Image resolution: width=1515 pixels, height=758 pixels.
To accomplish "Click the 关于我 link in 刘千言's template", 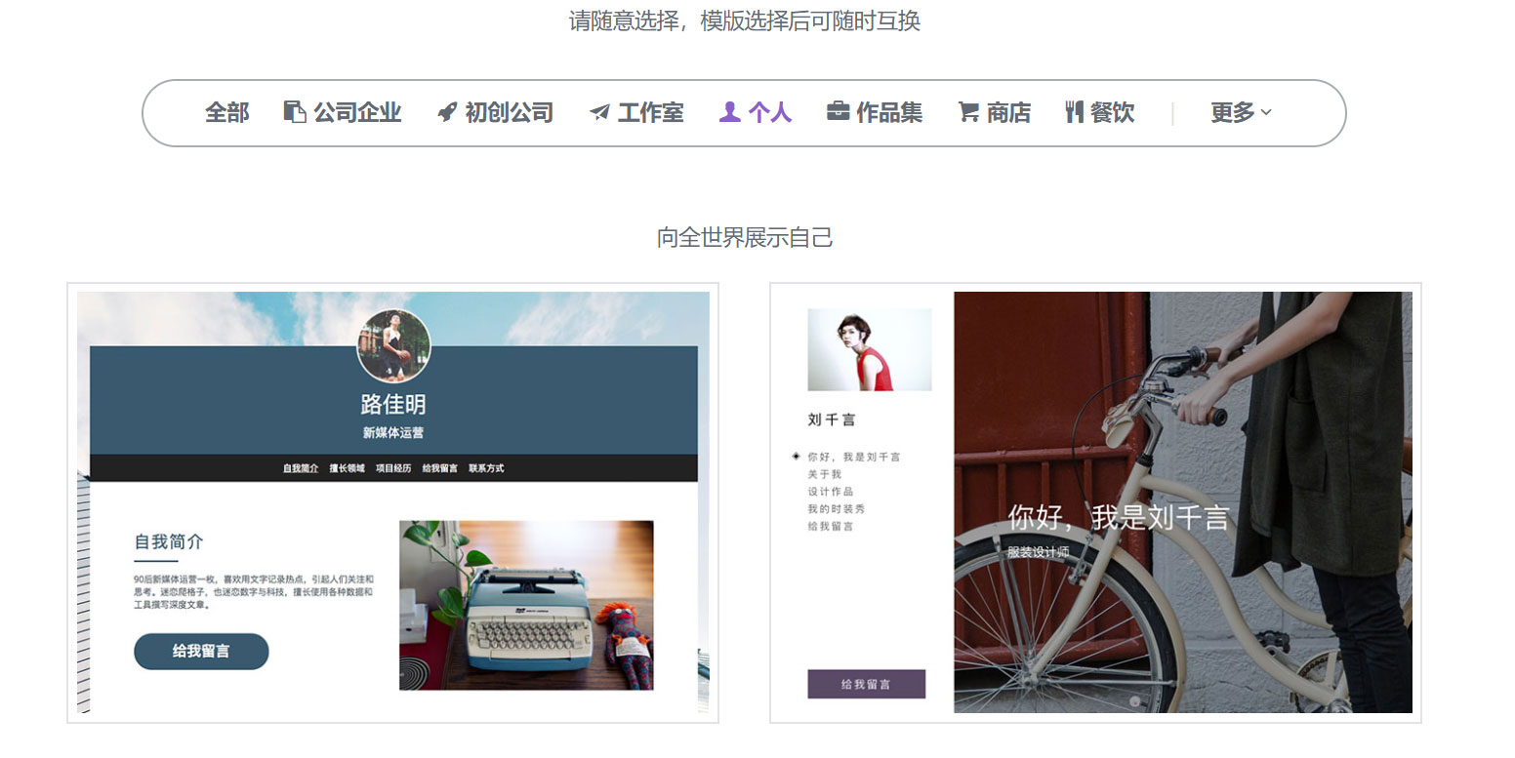I will 824,473.
